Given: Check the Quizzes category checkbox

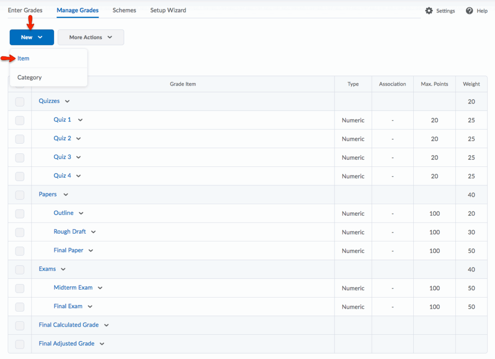Looking at the screenshot, I should click(x=20, y=102).
